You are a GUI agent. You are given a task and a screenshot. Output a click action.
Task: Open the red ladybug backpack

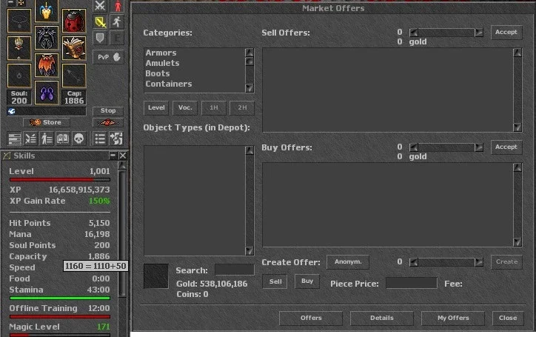click(74, 21)
